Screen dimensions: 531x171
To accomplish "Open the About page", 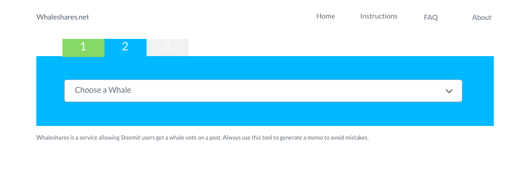I will coord(481,18).
